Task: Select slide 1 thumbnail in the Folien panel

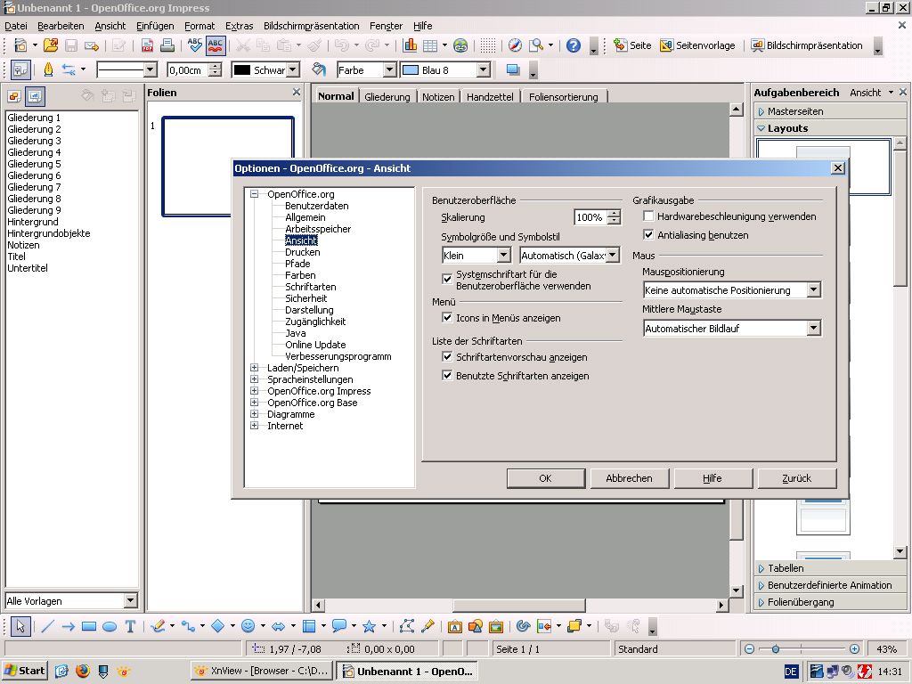Action: [228, 167]
